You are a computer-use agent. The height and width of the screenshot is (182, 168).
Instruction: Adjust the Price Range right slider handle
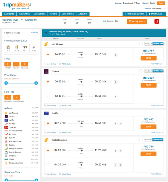tap(36, 83)
